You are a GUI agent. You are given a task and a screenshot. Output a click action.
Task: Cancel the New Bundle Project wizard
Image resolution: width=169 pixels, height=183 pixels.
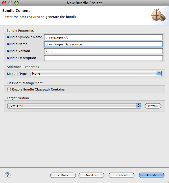tap(122, 175)
